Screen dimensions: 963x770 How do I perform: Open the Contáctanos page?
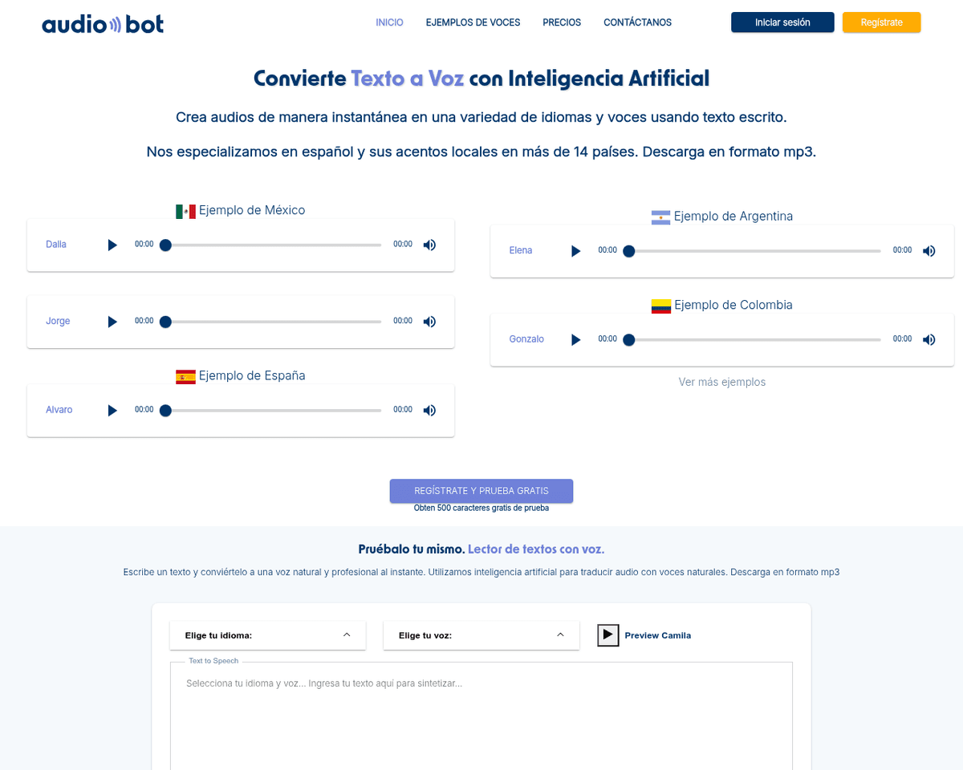637,22
